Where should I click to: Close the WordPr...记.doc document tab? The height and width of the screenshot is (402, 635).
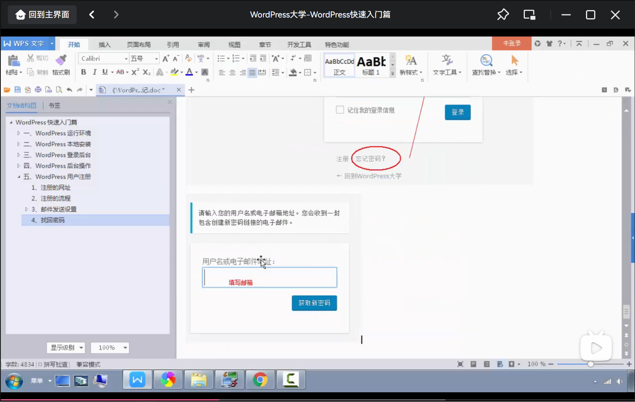coord(179,90)
